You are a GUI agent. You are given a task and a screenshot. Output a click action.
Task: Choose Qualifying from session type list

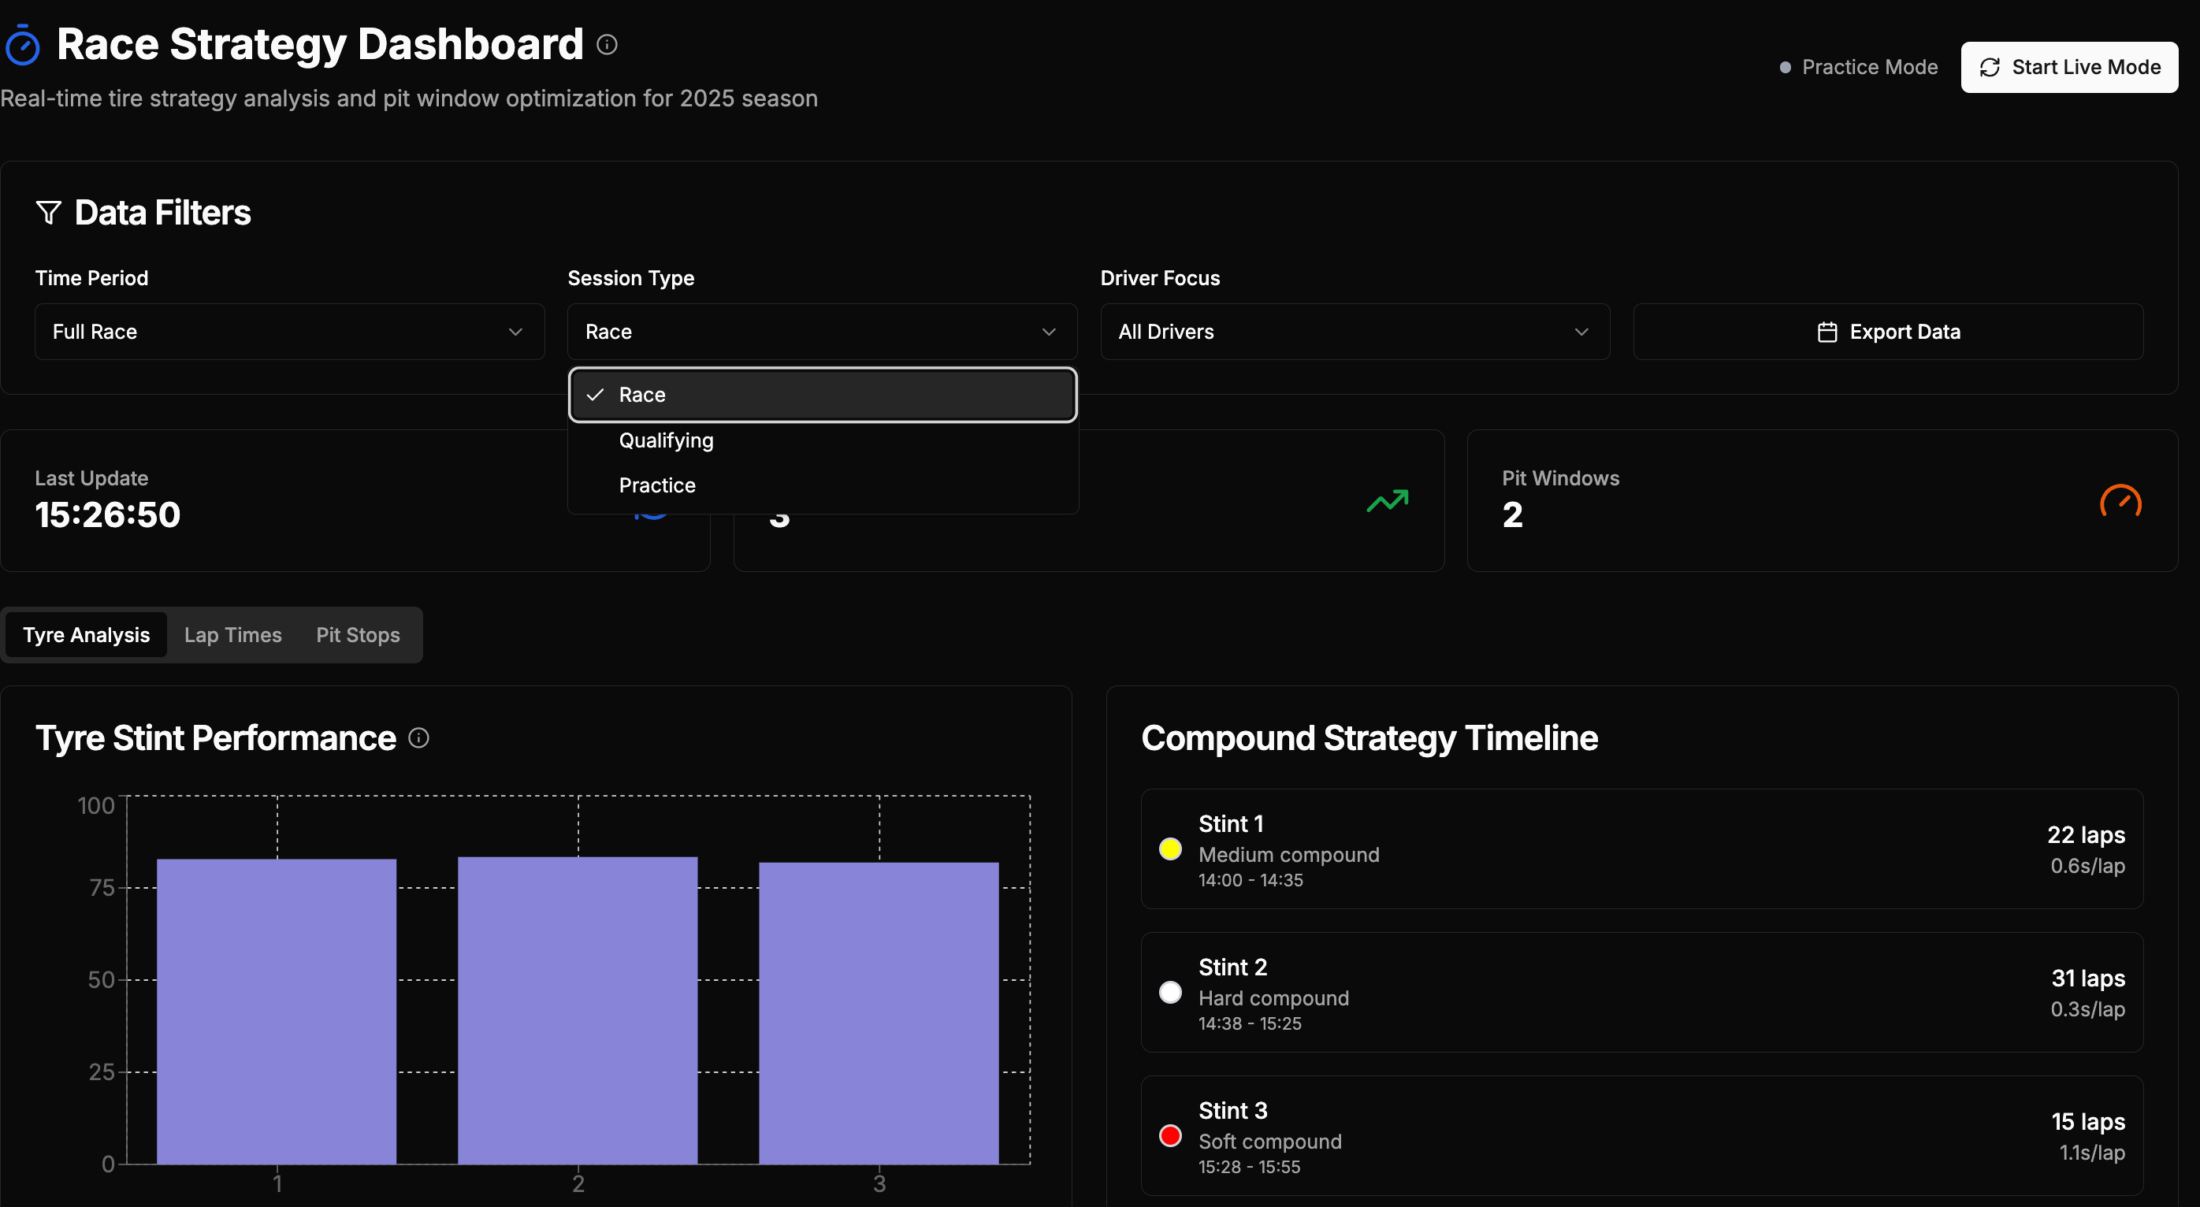click(666, 440)
